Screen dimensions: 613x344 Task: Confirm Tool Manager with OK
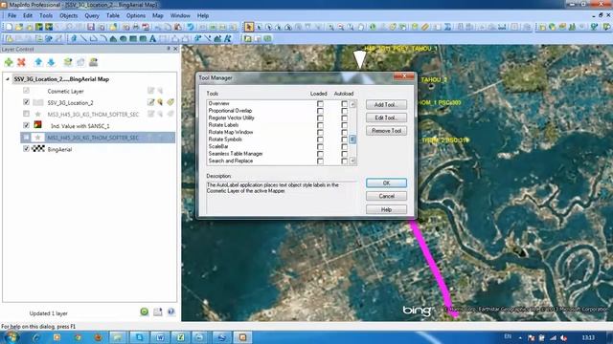(x=386, y=183)
